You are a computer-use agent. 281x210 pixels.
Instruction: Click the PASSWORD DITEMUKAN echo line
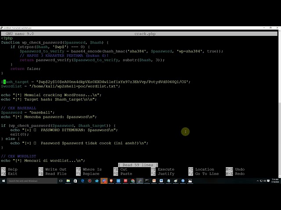point(64,130)
